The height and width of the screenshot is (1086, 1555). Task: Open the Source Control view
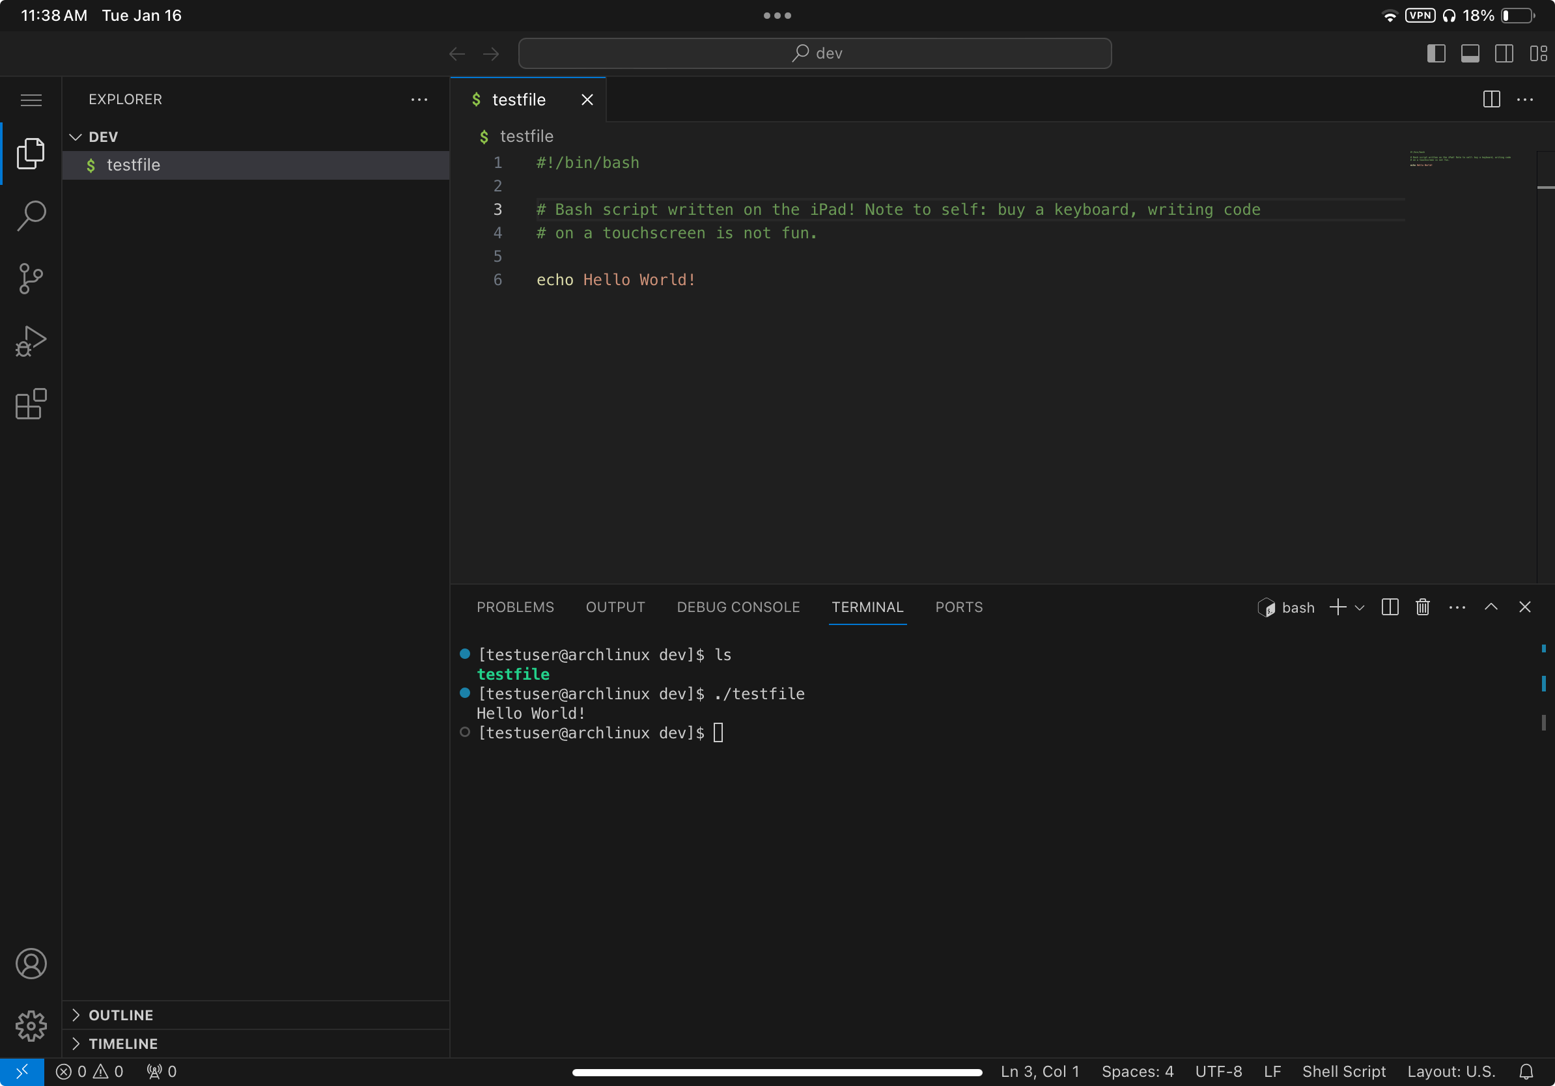[x=31, y=278]
